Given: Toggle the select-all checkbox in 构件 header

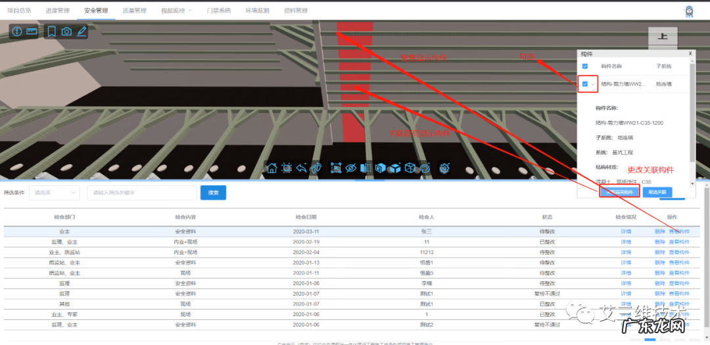Looking at the screenshot, I should pos(584,66).
